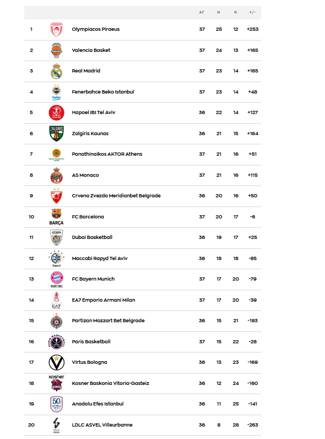The width and height of the screenshot is (325, 439).
Task: Open the Partizan Mozzart Bet Belgrade link
Action: [x=108, y=321]
